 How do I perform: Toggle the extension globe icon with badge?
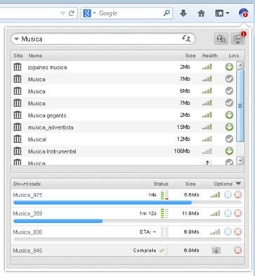[x=244, y=13]
